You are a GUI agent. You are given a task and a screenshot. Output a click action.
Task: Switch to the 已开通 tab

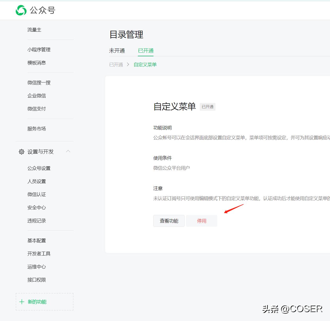point(145,51)
